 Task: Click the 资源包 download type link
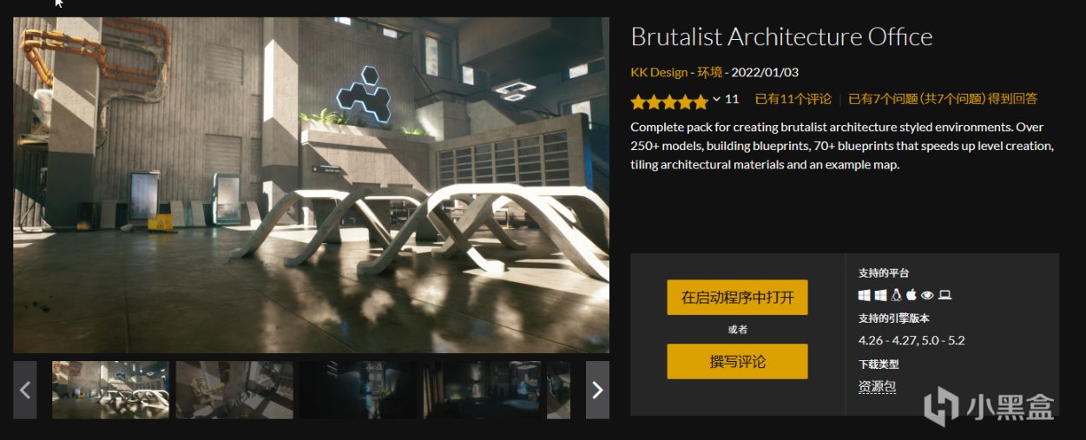[x=877, y=387]
